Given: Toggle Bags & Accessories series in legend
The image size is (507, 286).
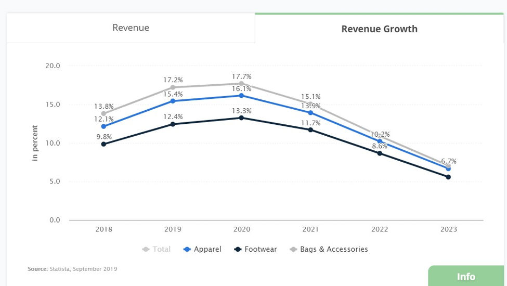Looking at the screenshot, I should 329,249.
